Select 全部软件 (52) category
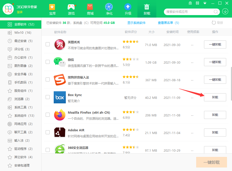Viewport: 232px width, 171px height. click(21, 24)
